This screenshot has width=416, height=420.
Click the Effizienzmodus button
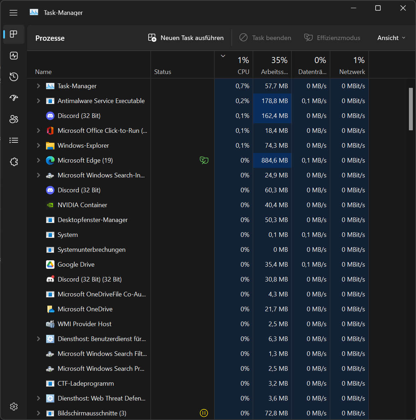(332, 38)
